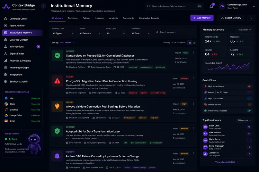Image resolution: width=259 pixels, height=172 pixels.
Task: Switch to the Incidents tab
Action: [113, 18]
